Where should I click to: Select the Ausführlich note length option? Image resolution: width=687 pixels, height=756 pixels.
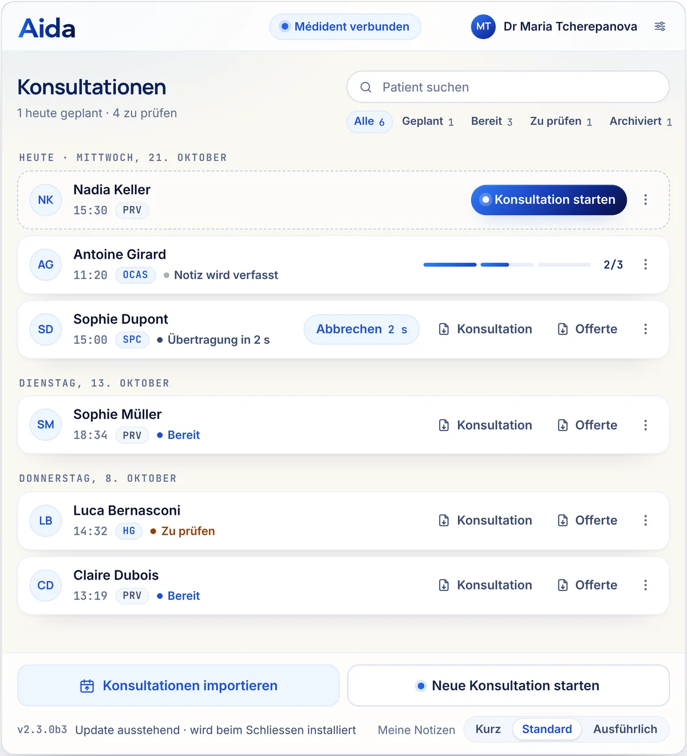(x=625, y=729)
